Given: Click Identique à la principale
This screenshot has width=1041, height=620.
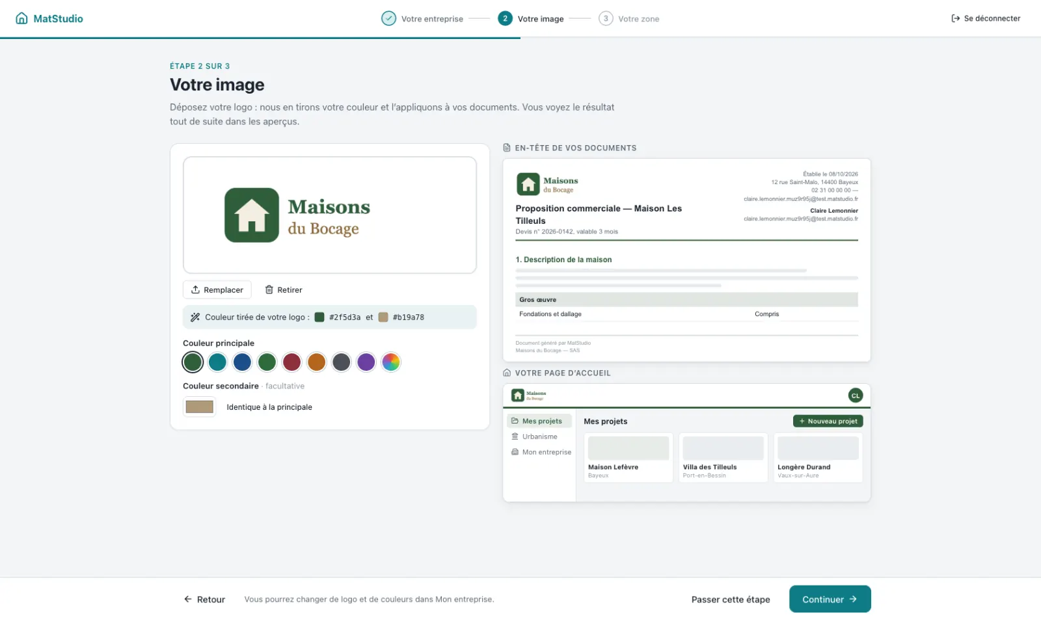Looking at the screenshot, I should 269,407.
